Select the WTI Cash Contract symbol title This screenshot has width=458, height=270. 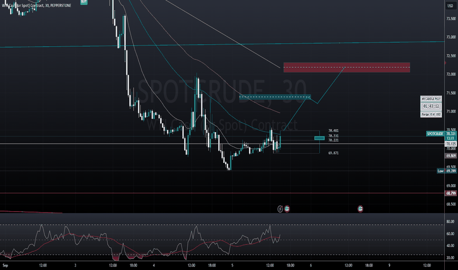[36, 5]
